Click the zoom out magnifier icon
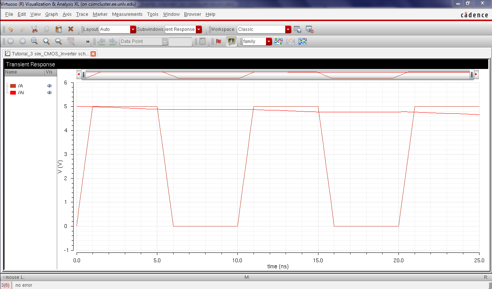The image size is (492, 289). click(58, 41)
